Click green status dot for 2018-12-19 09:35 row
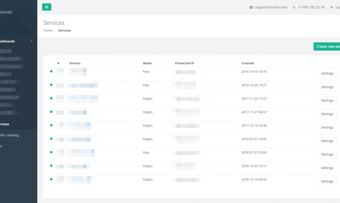The image size is (340, 203). tap(51, 179)
